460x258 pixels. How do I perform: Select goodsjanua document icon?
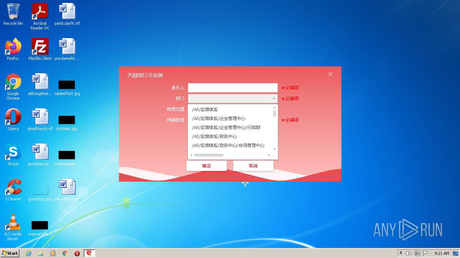pyautogui.click(x=40, y=155)
